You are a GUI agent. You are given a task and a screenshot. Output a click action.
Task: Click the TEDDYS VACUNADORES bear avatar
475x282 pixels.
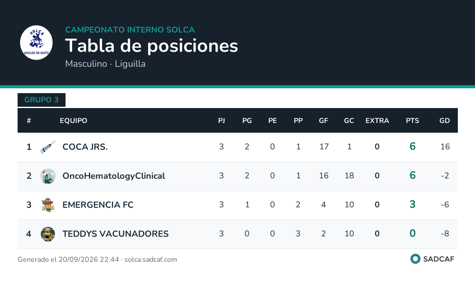tap(48, 234)
